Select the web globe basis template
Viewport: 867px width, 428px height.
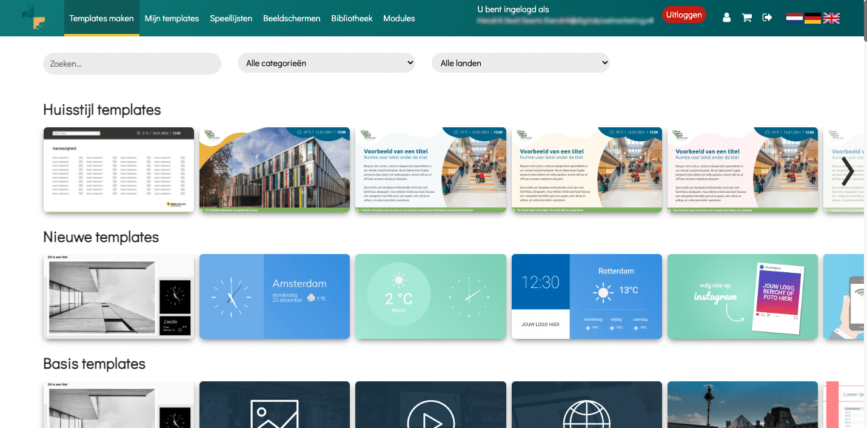click(587, 405)
